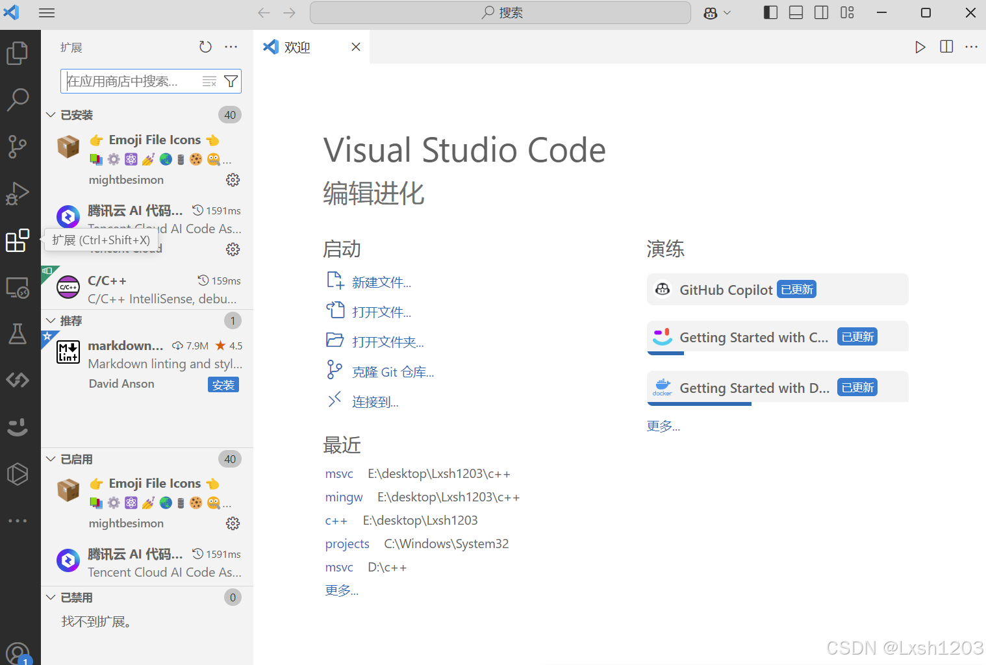Open the Testing flask icon

tap(18, 334)
